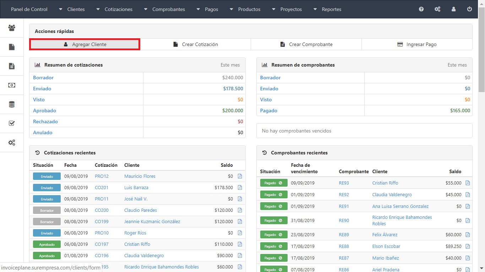Open the payments money icon in sidebar
Image resolution: width=485 pixels, height=272 pixels.
pyautogui.click(x=12, y=85)
